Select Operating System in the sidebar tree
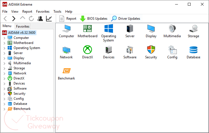 (x=27, y=48)
